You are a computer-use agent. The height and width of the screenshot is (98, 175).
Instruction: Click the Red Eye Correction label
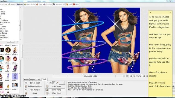coord(35,86)
